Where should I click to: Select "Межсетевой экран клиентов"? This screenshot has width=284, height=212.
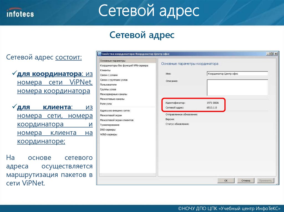117,120
